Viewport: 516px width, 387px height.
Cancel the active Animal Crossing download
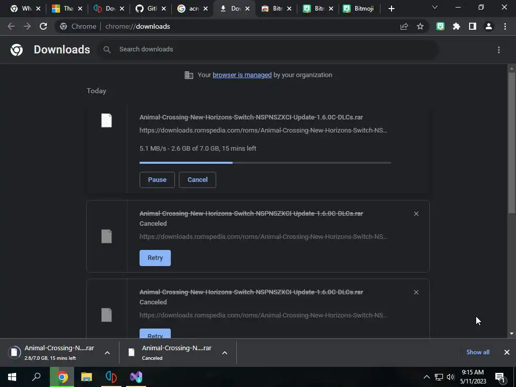coord(198,180)
